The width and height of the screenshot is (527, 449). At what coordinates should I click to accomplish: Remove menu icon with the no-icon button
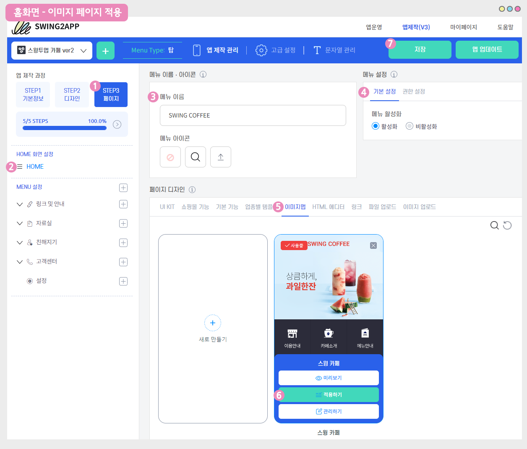tap(170, 157)
